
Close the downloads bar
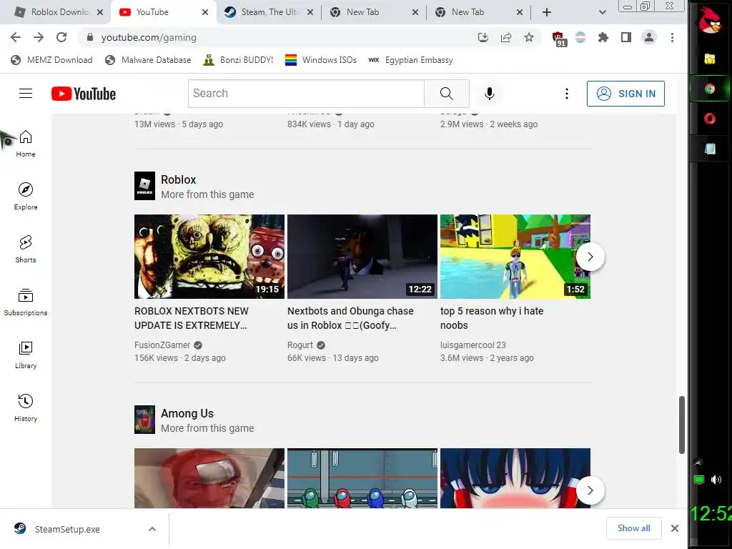675,528
